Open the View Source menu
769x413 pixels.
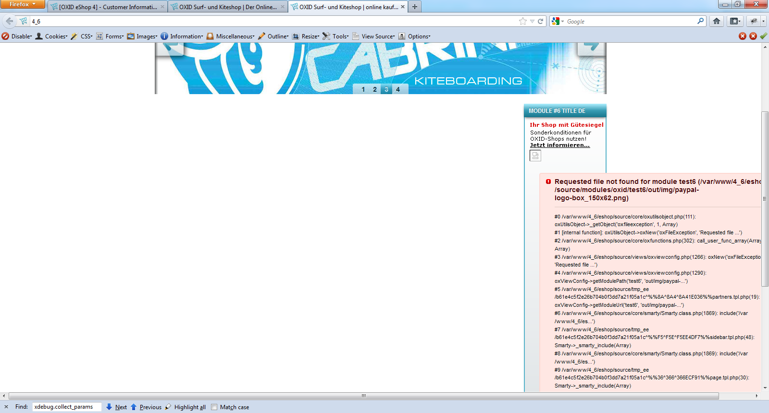(x=374, y=36)
